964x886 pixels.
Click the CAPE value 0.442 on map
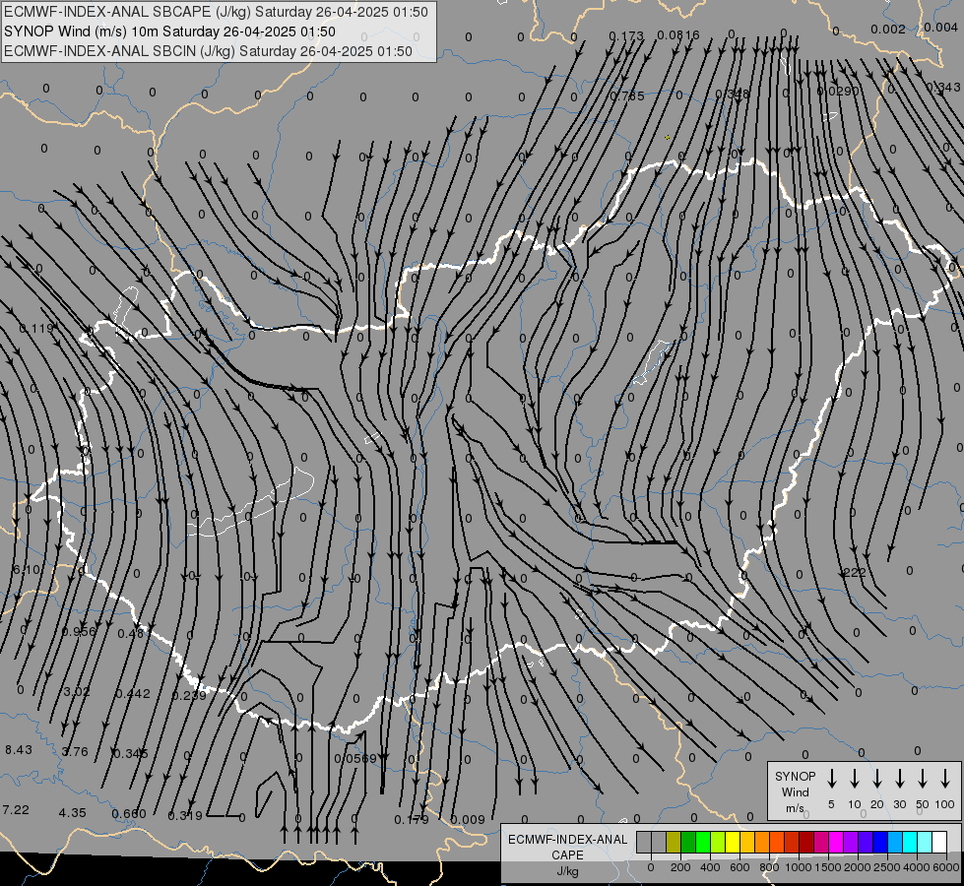133,694
